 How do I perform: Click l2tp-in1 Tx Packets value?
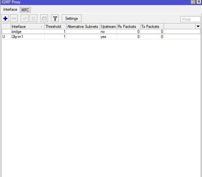tap(162, 37)
